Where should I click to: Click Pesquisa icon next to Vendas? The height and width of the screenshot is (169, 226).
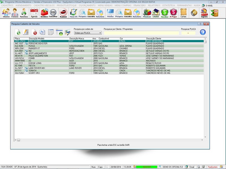119,13
